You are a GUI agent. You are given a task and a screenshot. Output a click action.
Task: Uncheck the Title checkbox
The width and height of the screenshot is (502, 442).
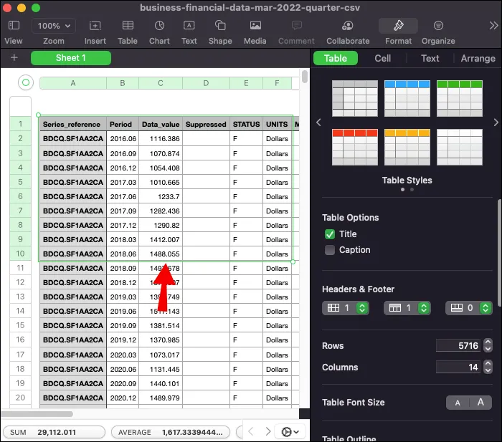pyautogui.click(x=330, y=234)
